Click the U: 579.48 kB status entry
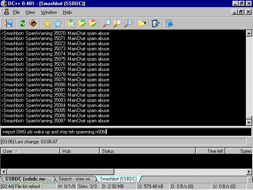Image resolution: width=253 pixels, height=190 pixels. (x=153, y=186)
